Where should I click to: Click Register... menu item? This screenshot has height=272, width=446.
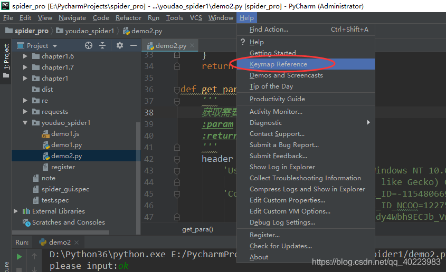point(306,235)
